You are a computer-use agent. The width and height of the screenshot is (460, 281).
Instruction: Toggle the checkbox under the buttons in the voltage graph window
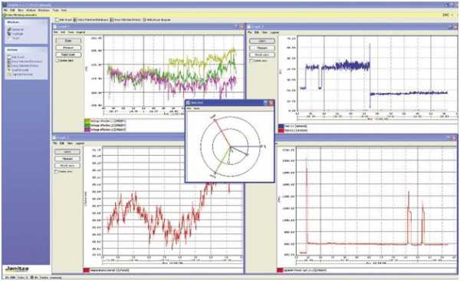58,61
